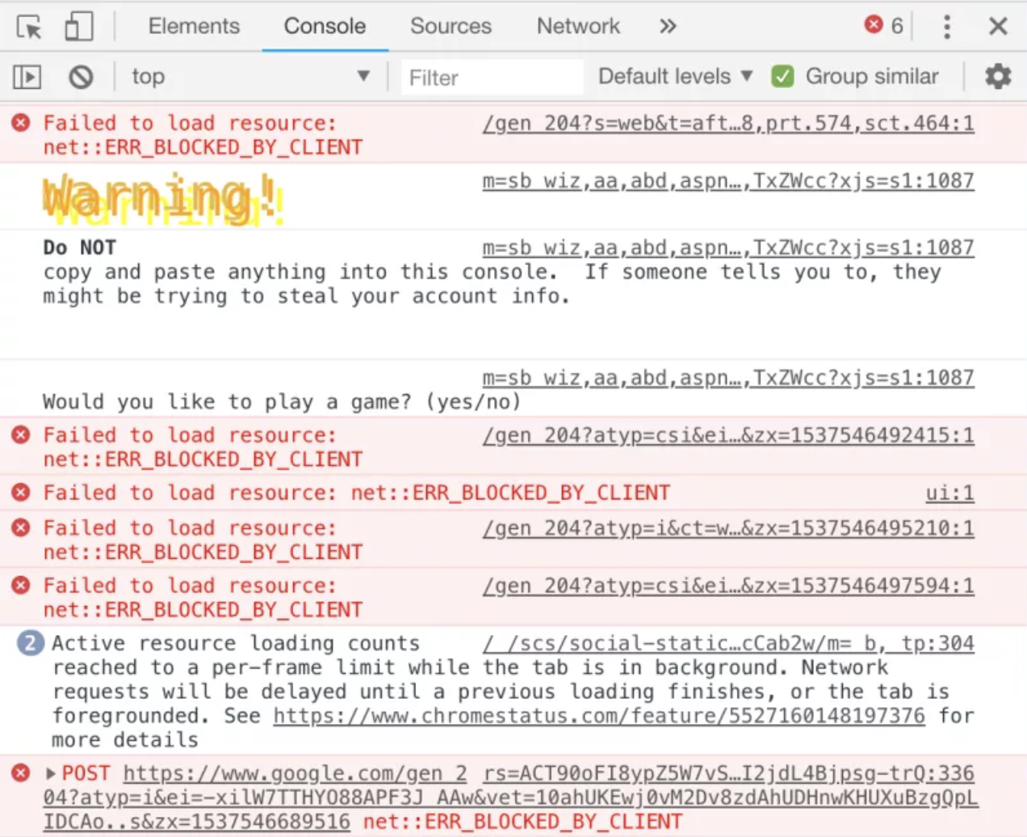Open the Sources tab
The width and height of the screenshot is (1027, 837).
(x=451, y=27)
